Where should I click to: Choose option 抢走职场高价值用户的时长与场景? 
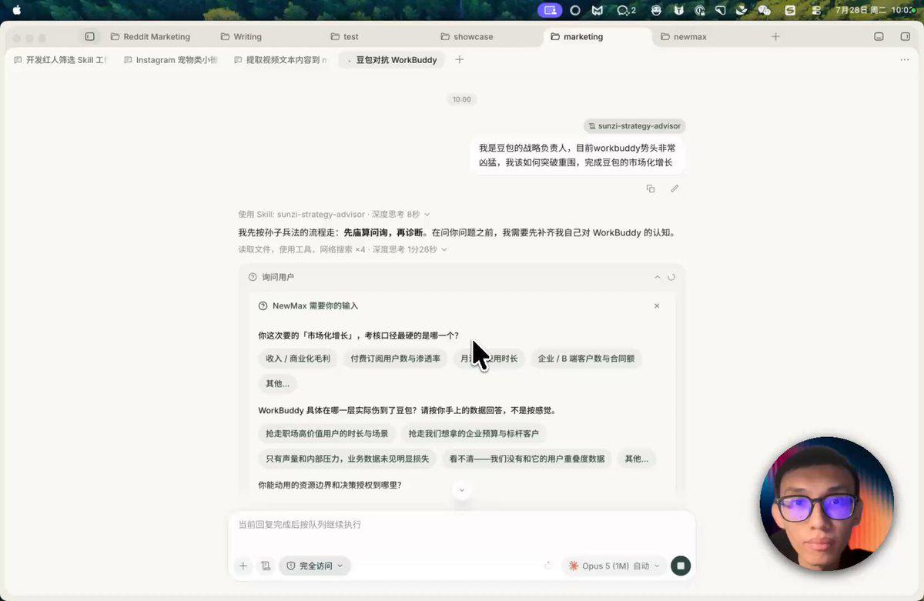click(327, 434)
